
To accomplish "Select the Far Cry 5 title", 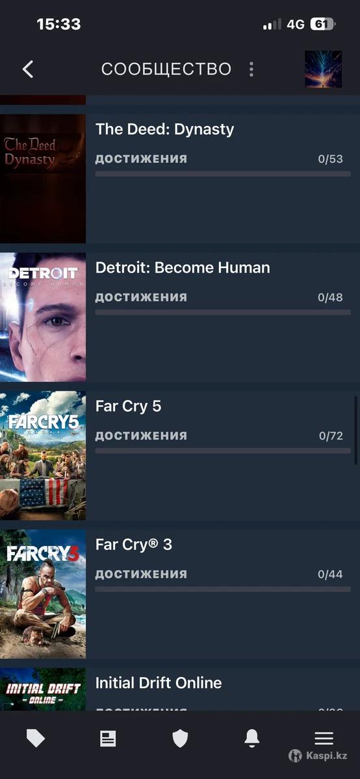I will pyautogui.click(x=128, y=406).
